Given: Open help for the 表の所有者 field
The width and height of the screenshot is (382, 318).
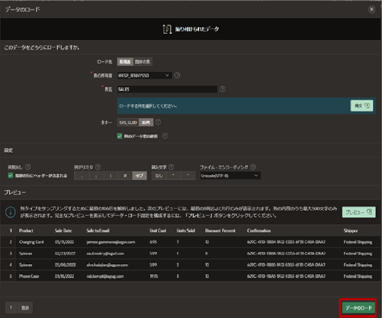Looking at the screenshot, I should pyautogui.click(x=178, y=75).
